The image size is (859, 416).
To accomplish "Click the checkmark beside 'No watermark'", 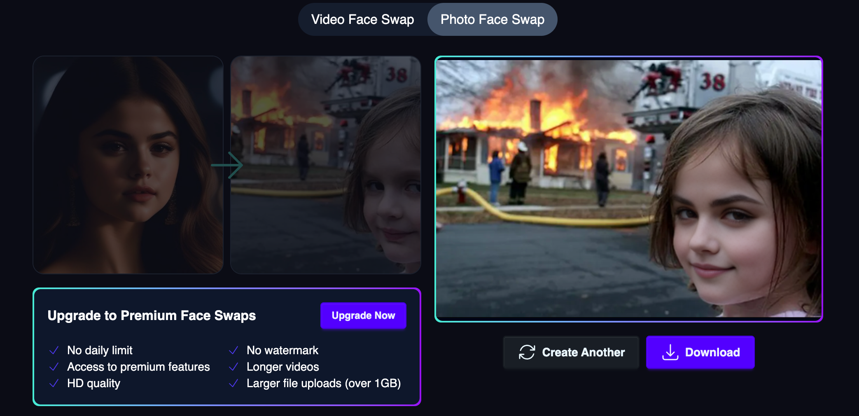I will [x=233, y=350].
